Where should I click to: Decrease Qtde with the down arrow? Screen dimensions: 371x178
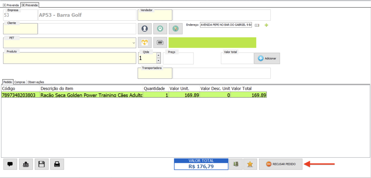point(158,61)
